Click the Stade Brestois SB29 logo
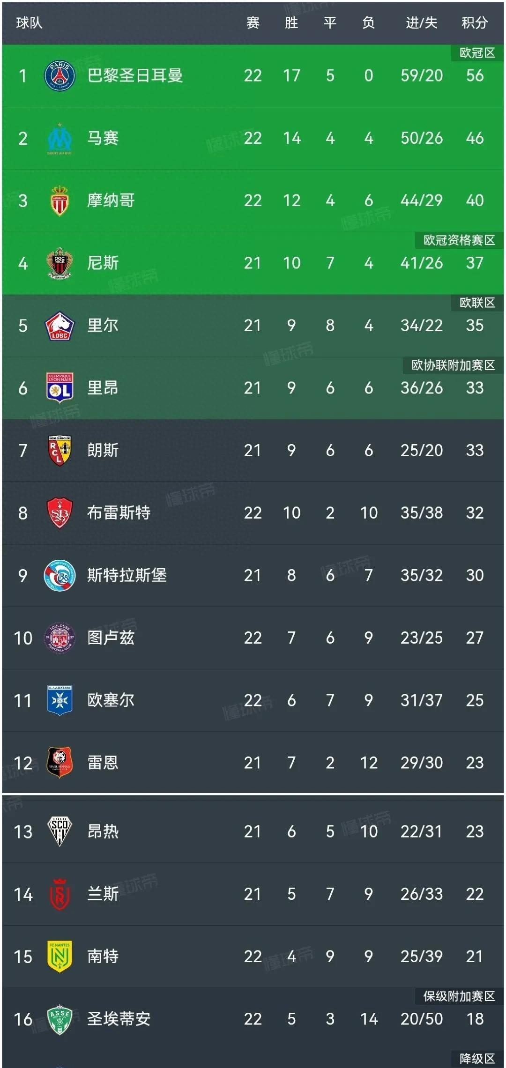The height and width of the screenshot is (1068, 506). (60, 513)
